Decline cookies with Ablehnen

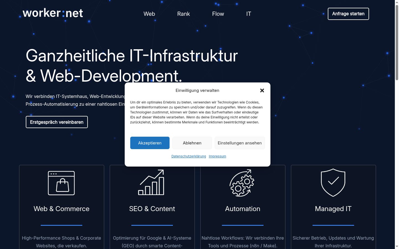pyautogui.click(x=192, y=143)
